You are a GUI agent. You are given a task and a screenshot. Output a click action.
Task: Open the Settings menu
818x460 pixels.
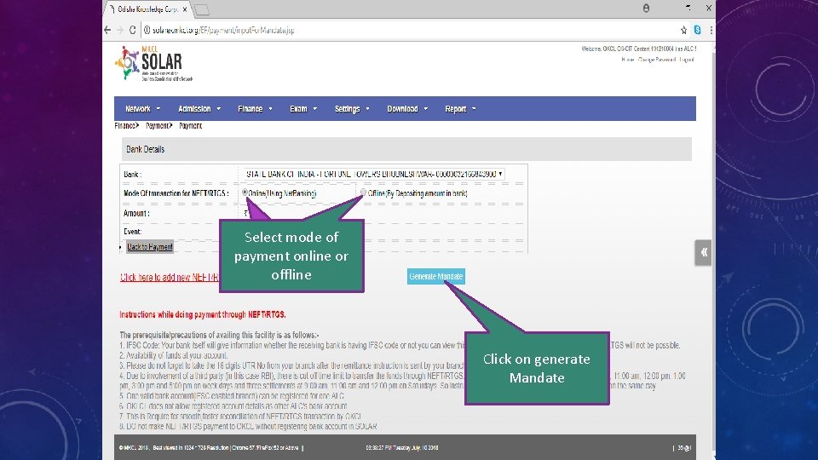coord(352,108)
